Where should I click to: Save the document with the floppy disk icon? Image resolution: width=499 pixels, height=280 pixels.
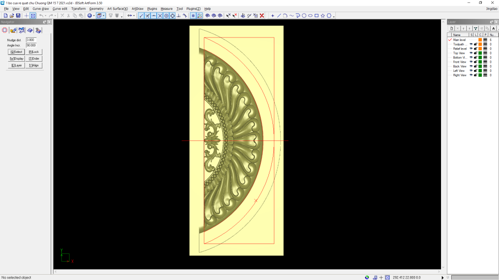pyautogui.click(x=18, y=16)
